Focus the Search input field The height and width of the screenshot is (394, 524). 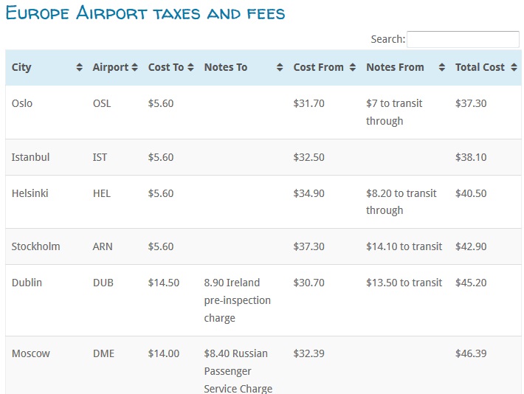(463, 39)
